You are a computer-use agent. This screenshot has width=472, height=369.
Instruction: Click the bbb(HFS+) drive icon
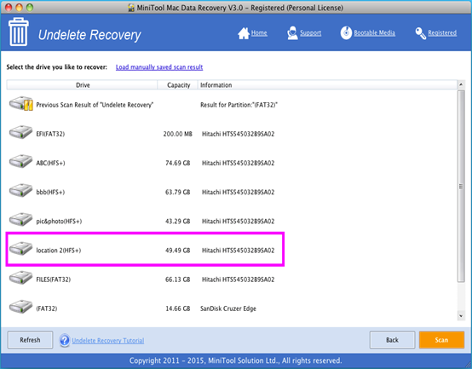pos(20,191)
